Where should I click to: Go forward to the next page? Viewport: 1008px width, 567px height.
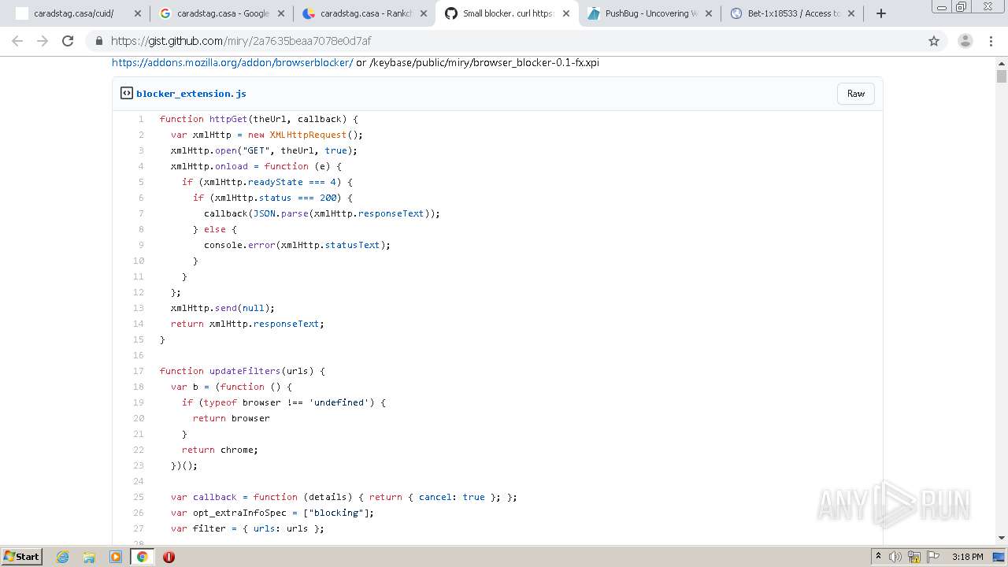(x=43, y=41)
